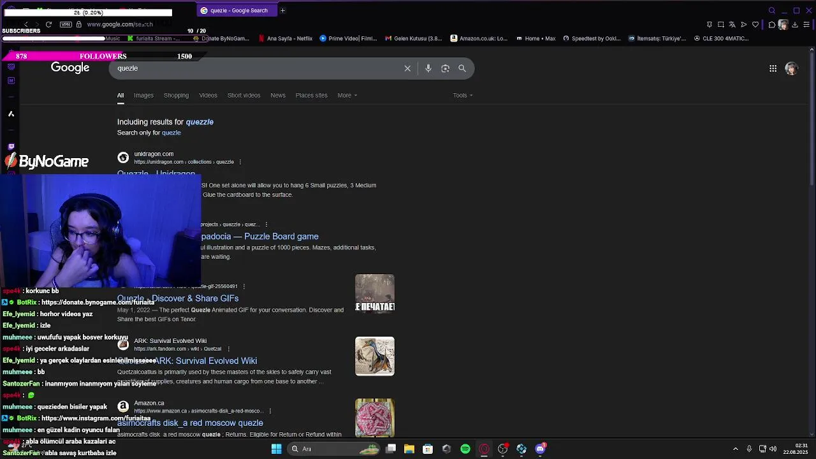Click the microphone icon in system tray
Viewport: 816px width, 459px height.
(x=749, y=449)
